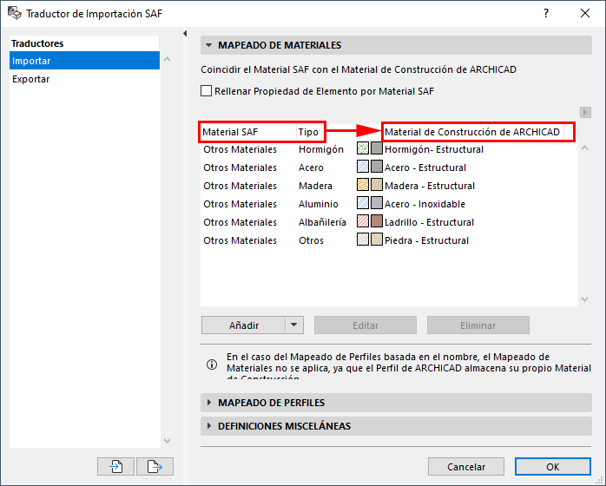This screenshot has width=606, height=486.
Task: Click the export translator icon button
Action: (x=155, y=467)
